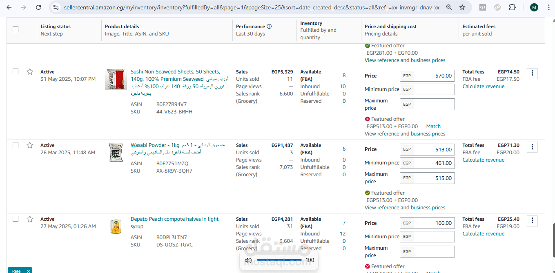Click Sushi Nori product thumbnail
The image size is (555, 273).
[116, 80]
